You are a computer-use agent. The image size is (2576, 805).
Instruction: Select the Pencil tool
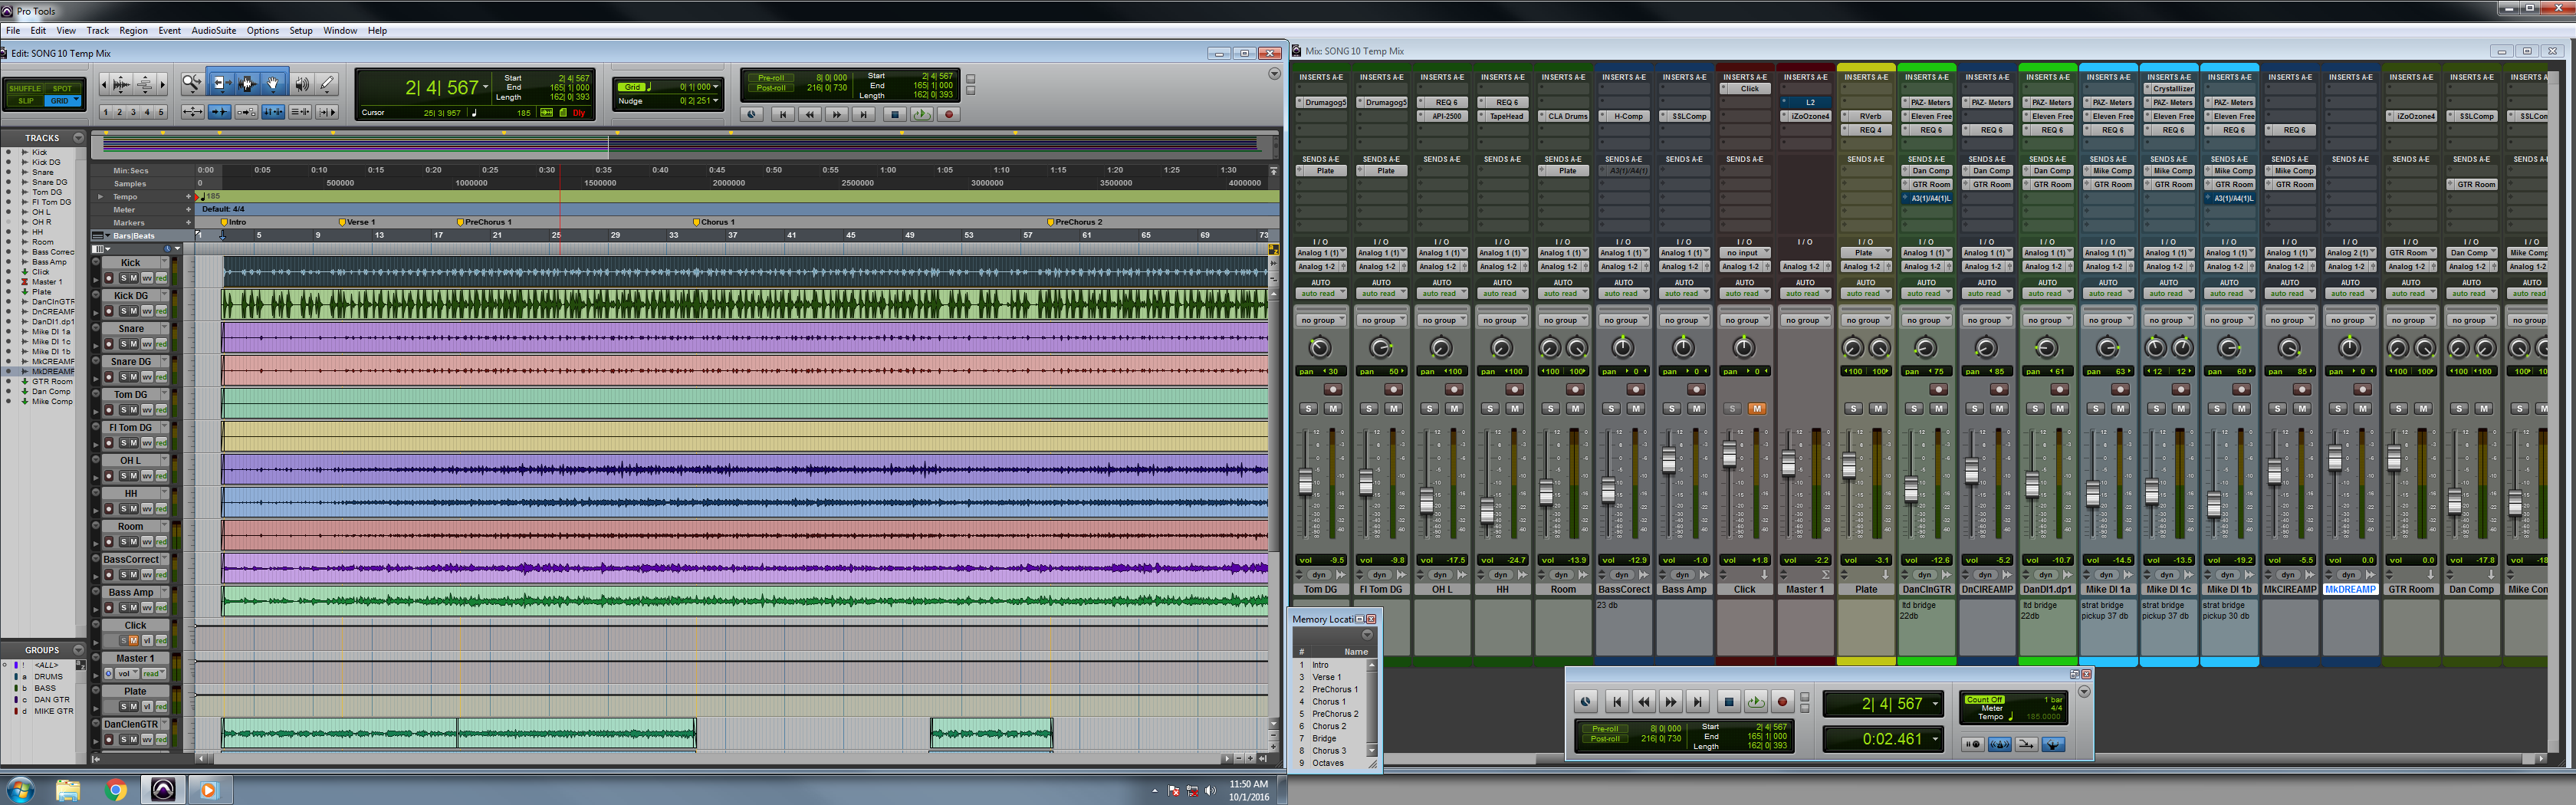326,84
